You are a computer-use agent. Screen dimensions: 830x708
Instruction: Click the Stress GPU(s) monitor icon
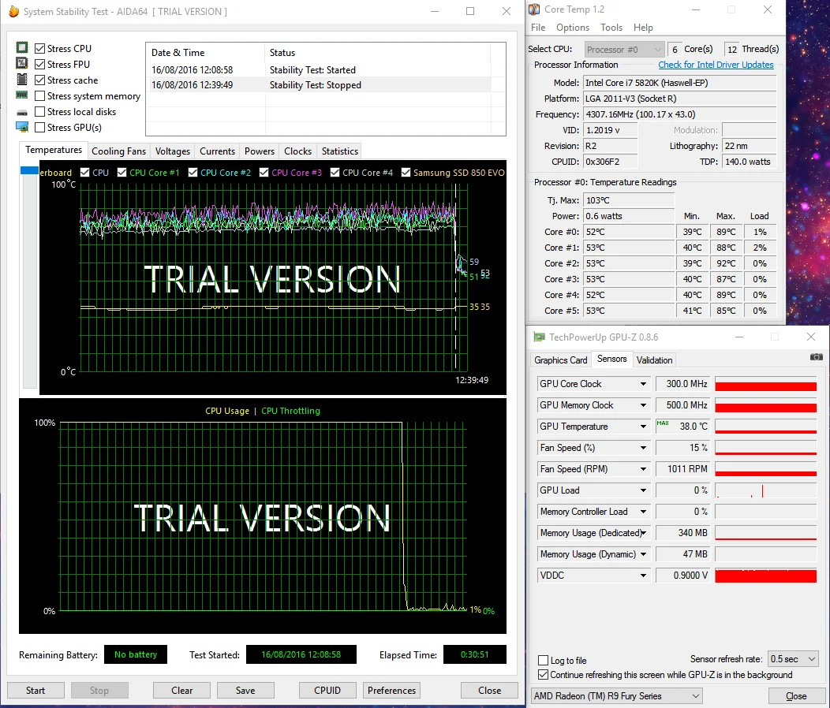pos(22,128)
